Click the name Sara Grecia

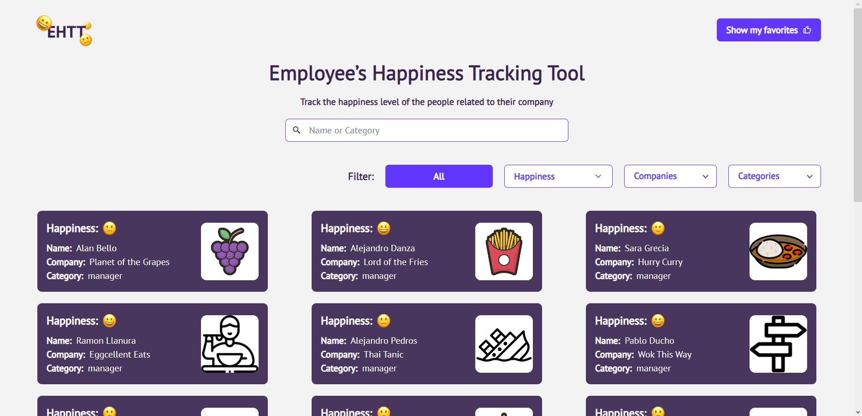point(647,248)
